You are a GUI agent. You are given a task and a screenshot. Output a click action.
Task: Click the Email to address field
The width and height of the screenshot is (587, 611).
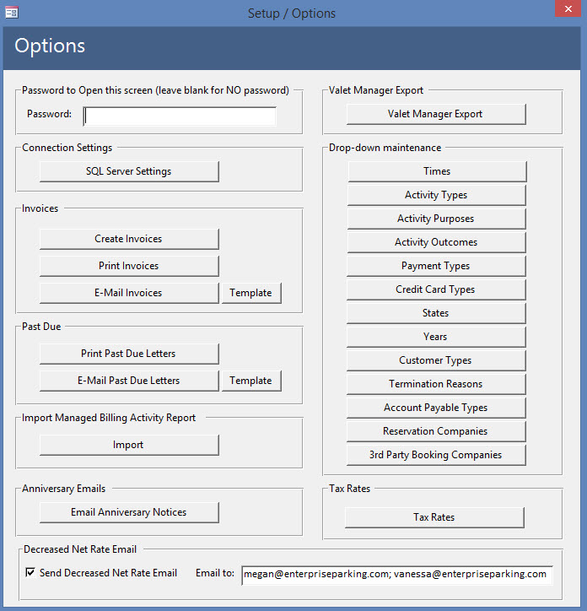397,575
